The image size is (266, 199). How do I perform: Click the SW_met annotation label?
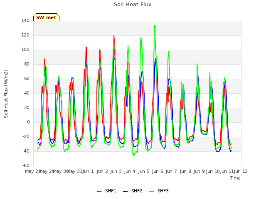click(46, 17)
